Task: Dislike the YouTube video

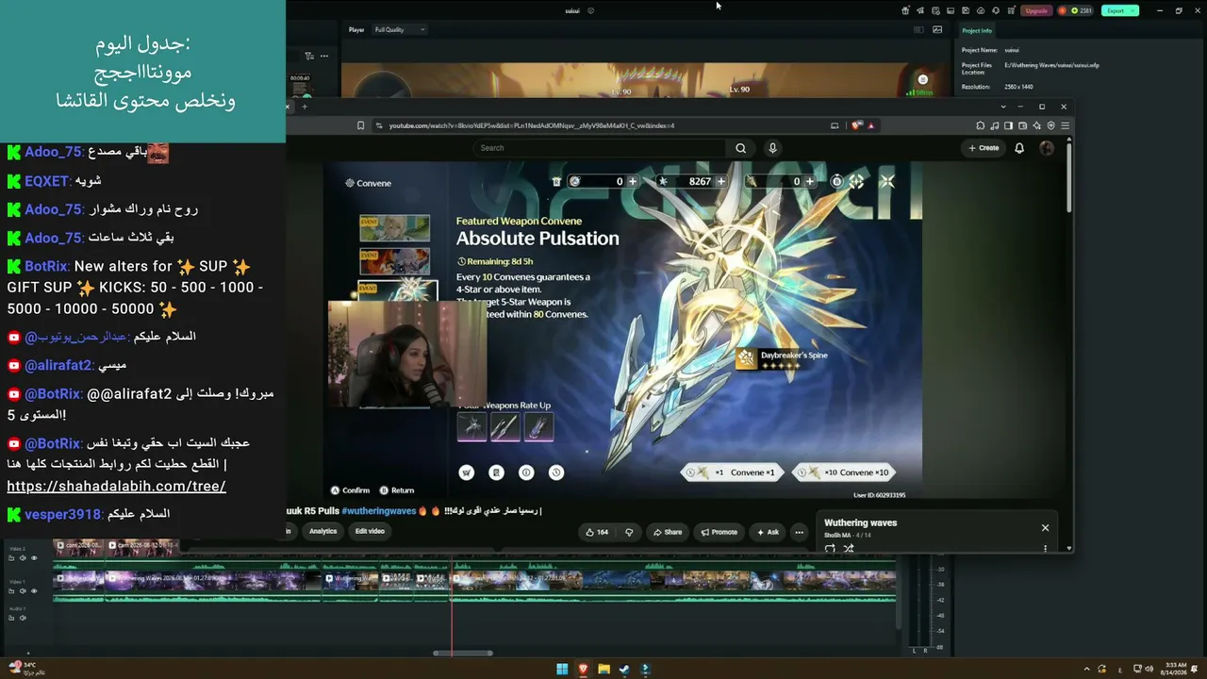Action: (629, 532)
